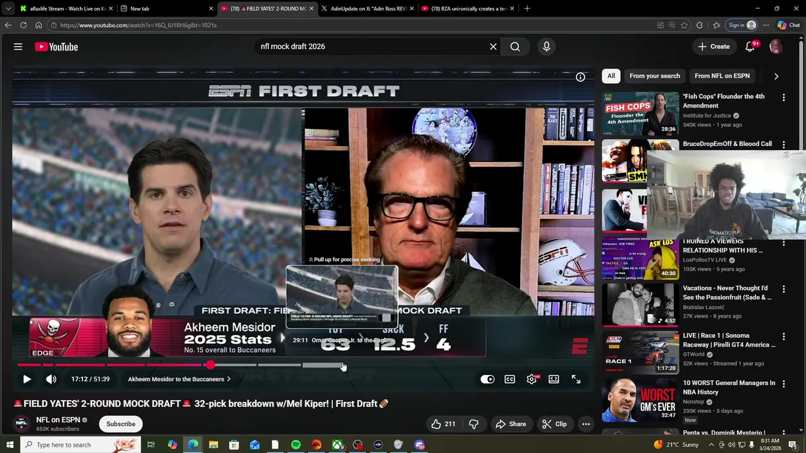Open the Vacations Passionfruit video thumbnail
Screen dimensions: 806x453
coord(640,304)
